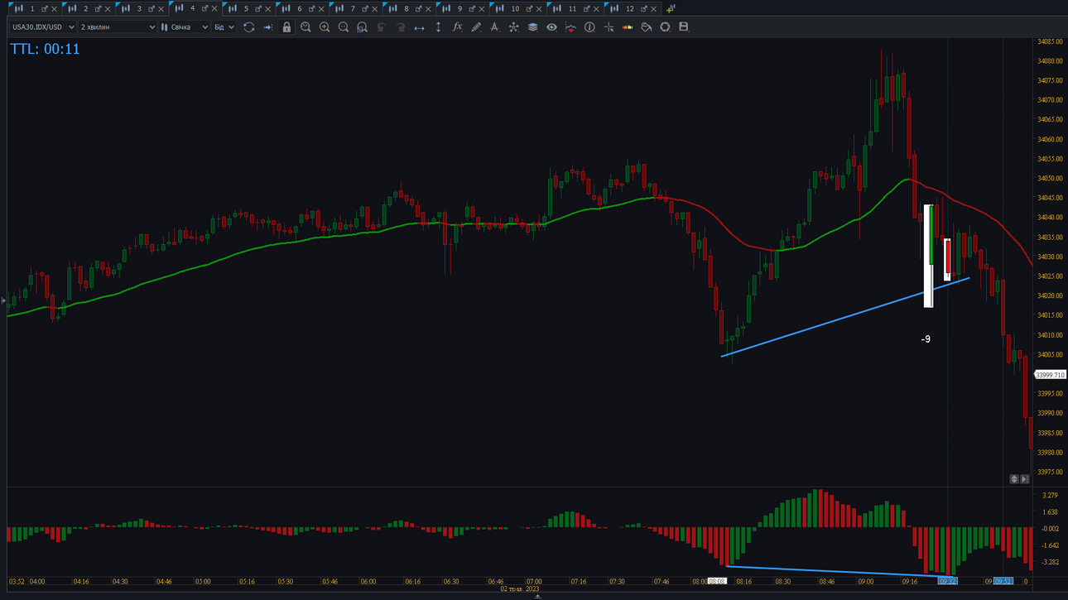
Task: Open chart info icon
Action: click(x=589, y=27)
